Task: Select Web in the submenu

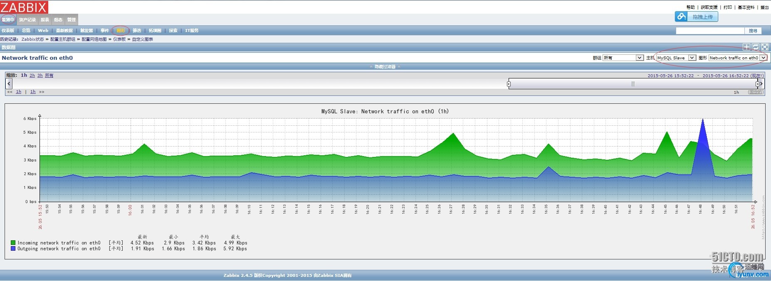Action: coord(43,30)
